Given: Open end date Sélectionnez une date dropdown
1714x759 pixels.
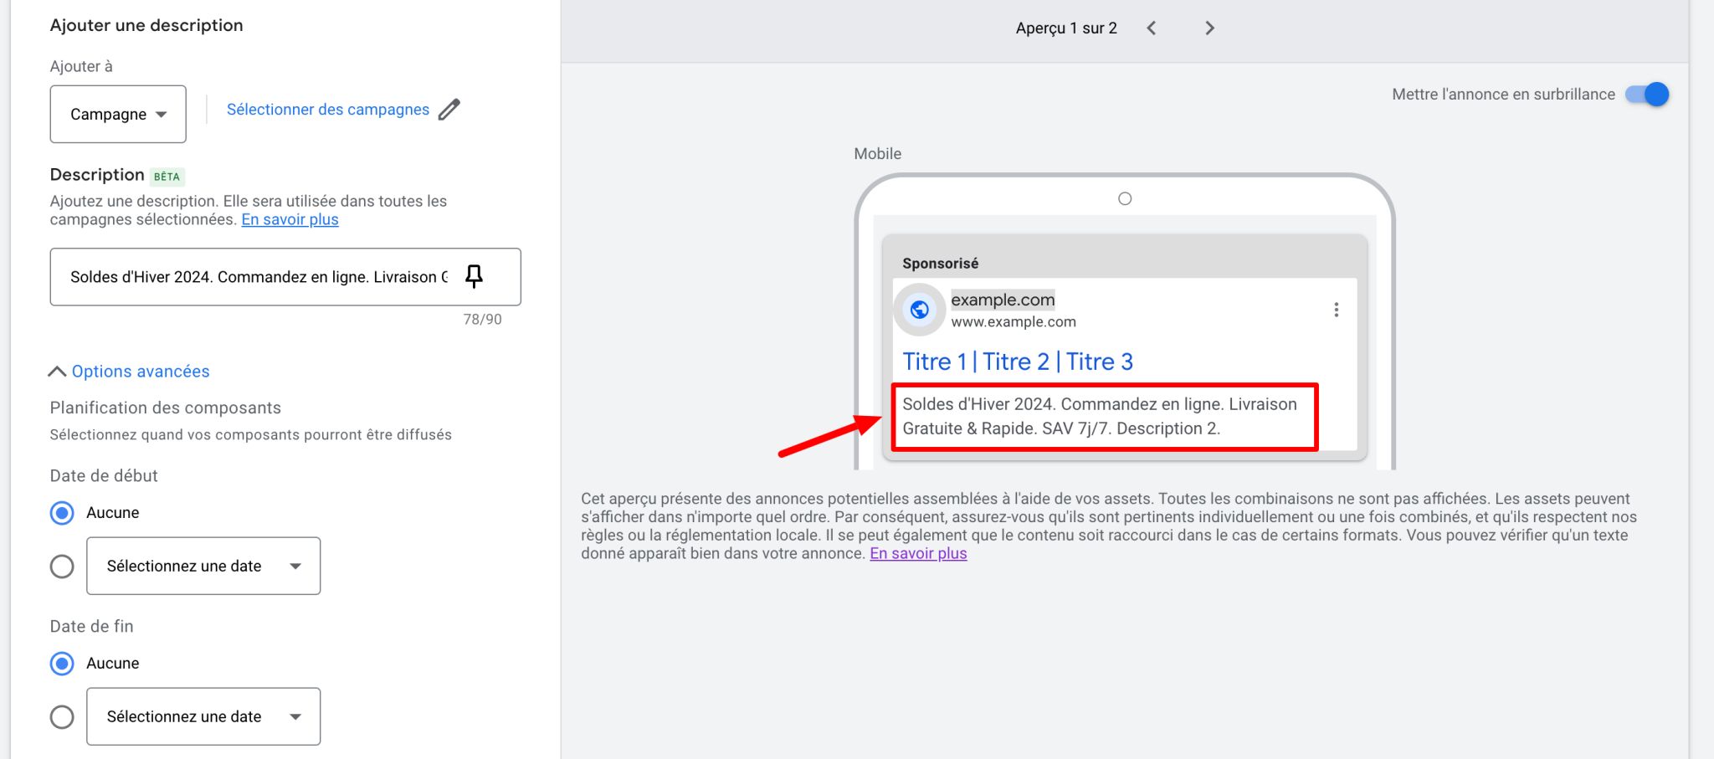Looking at the screenshot, I should click(x=203, y=717).
